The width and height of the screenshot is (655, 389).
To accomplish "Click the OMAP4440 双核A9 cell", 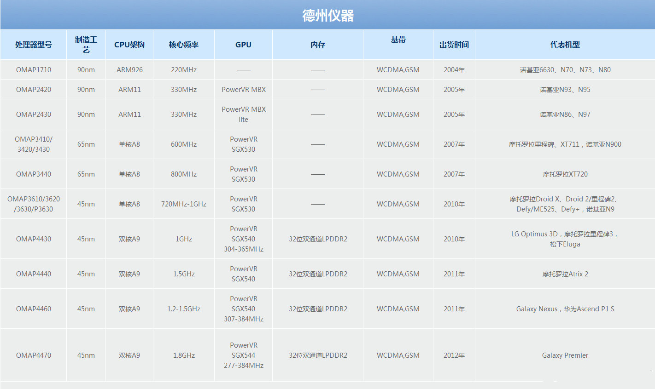I will [129, 274].
